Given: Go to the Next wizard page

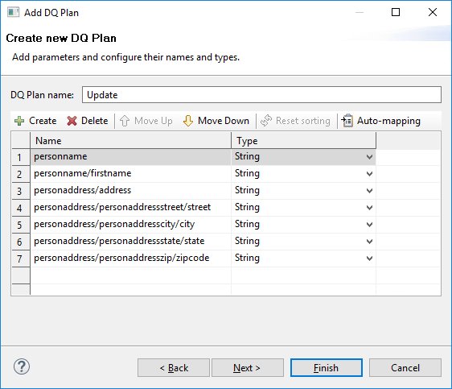Looking at the screenshot, I should click(x=248, y=367).
